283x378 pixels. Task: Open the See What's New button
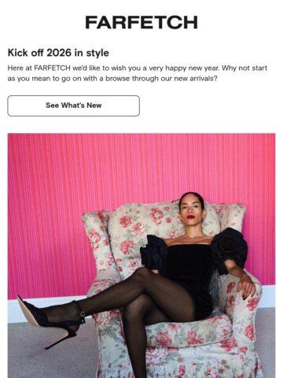[x=73, y=106]
